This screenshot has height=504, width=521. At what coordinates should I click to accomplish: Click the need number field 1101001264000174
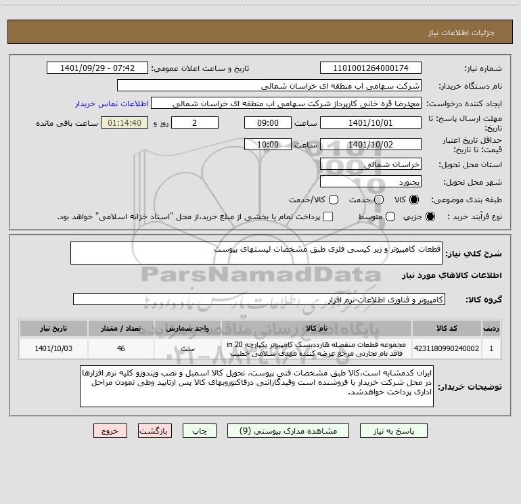pyautogui.click(x=371, y=68)
